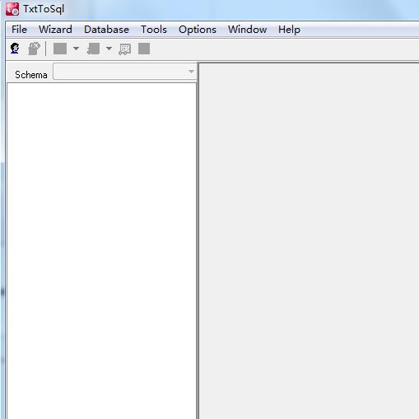Click the Schema label
Image resolution: width=419 pixels, height=419 pixels.
(x=31, y=75)
